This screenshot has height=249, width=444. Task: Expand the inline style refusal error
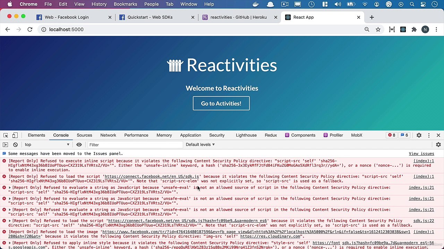pos(10,243)
